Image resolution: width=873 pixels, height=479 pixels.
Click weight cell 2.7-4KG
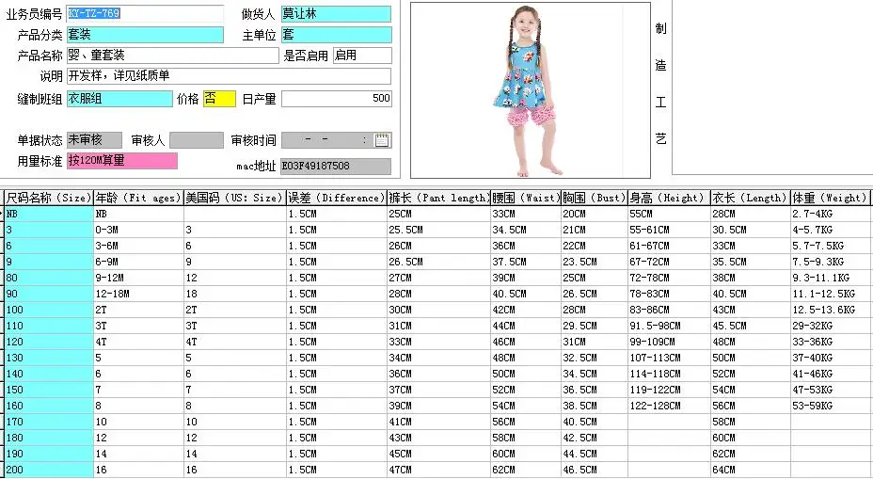[x=830, y=214]
